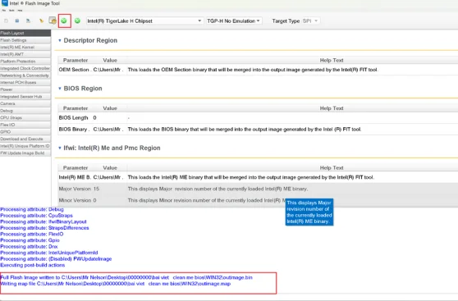Viewport: 458px width, 301px height.
Task: Collapse the Ifwi Me and Pmc Region section
Action: tap(60, 148)
